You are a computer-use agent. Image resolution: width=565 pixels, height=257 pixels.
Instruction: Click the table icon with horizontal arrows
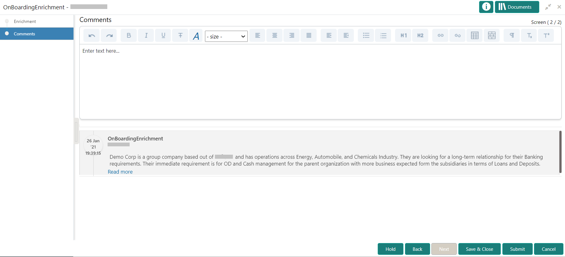[492, 35]
